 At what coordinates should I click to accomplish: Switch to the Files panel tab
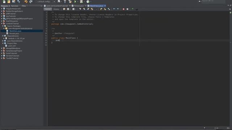[24, 6]
